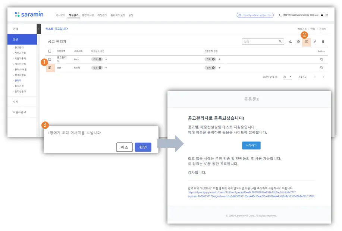This screenshot has width=342, height=231.
Task: Remove the 전체 field-permission chip for hrs03
Action: click(x=100, y=67)
